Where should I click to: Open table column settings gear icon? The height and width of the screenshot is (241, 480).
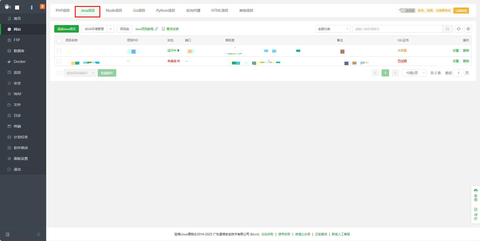(x=468, y=29)
